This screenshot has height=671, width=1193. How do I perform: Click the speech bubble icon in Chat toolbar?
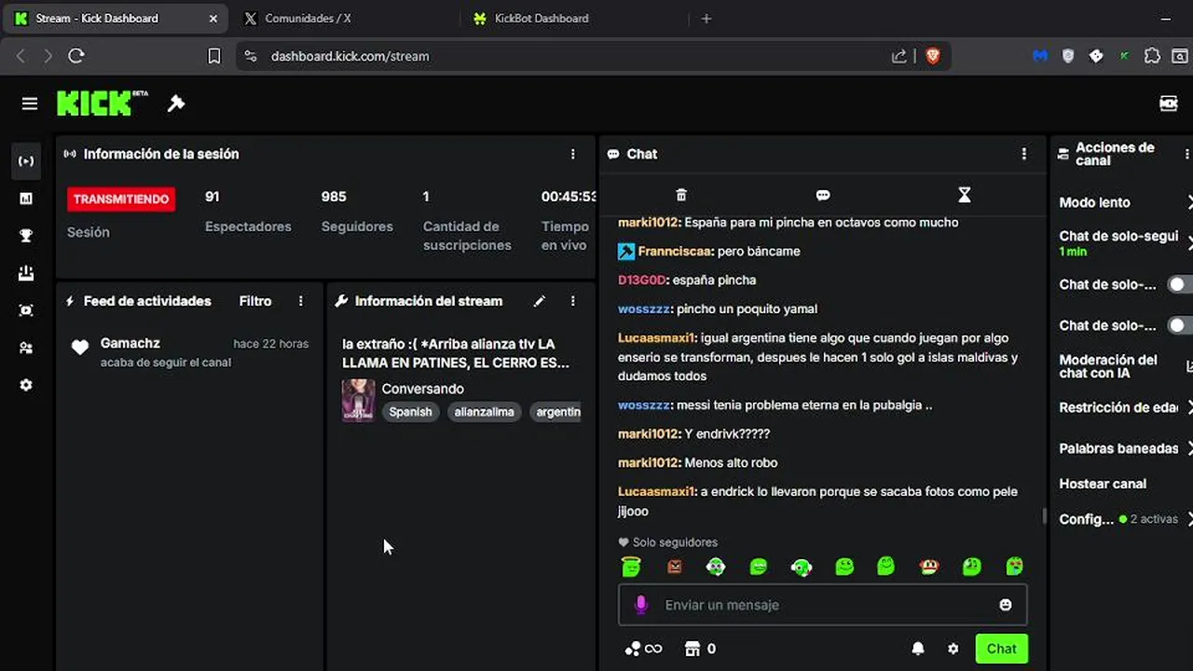tap(823, 195)
